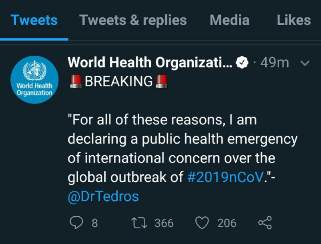Switch to the Tweets tab
Screen dimensions: 321x244
(34, 20)
